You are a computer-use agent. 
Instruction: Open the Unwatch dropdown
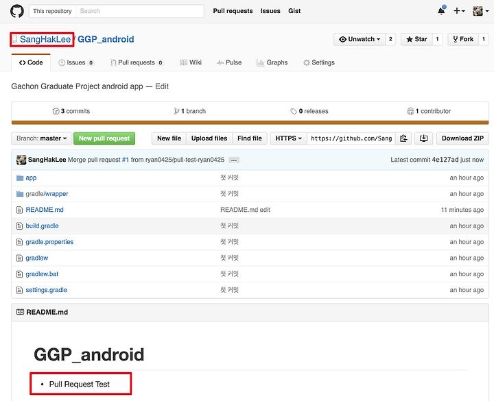(x=360, y=39)
